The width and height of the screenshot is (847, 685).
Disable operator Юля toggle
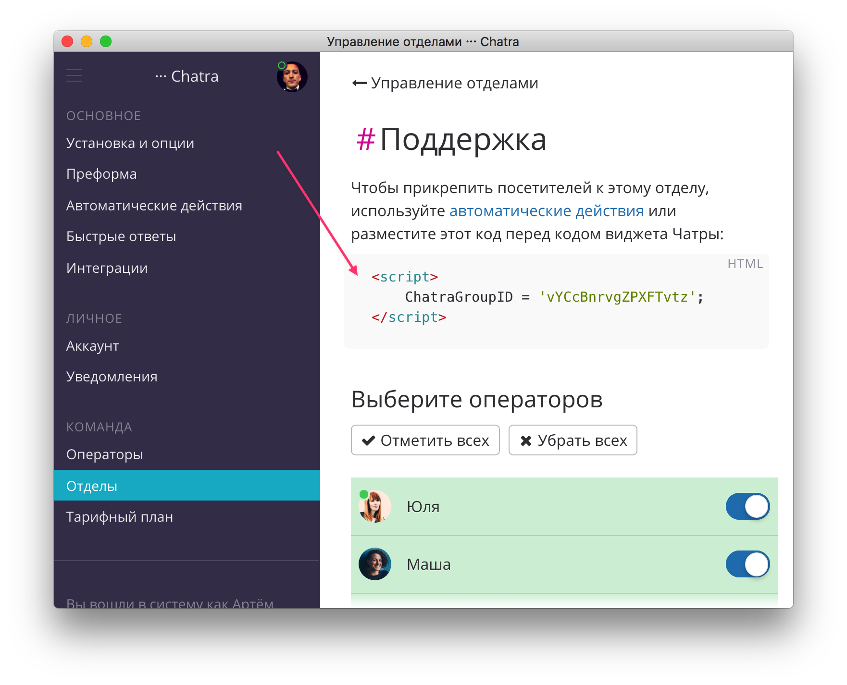point(747,506)
